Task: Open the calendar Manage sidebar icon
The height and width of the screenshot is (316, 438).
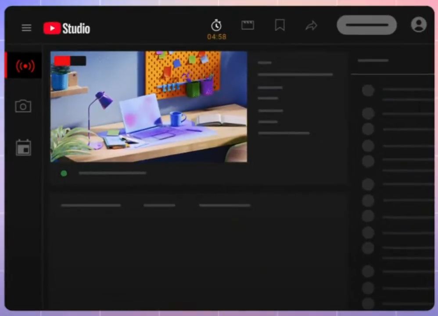Action: pyautogui.click(x=23, y=147)
